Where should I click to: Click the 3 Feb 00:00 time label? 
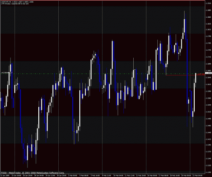[x=73, y=176]
